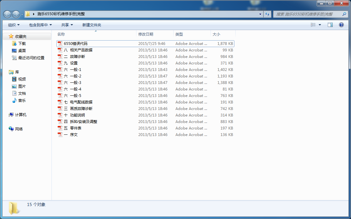Select the PDF icon of 二 故障诊断

tap(60, 57)
